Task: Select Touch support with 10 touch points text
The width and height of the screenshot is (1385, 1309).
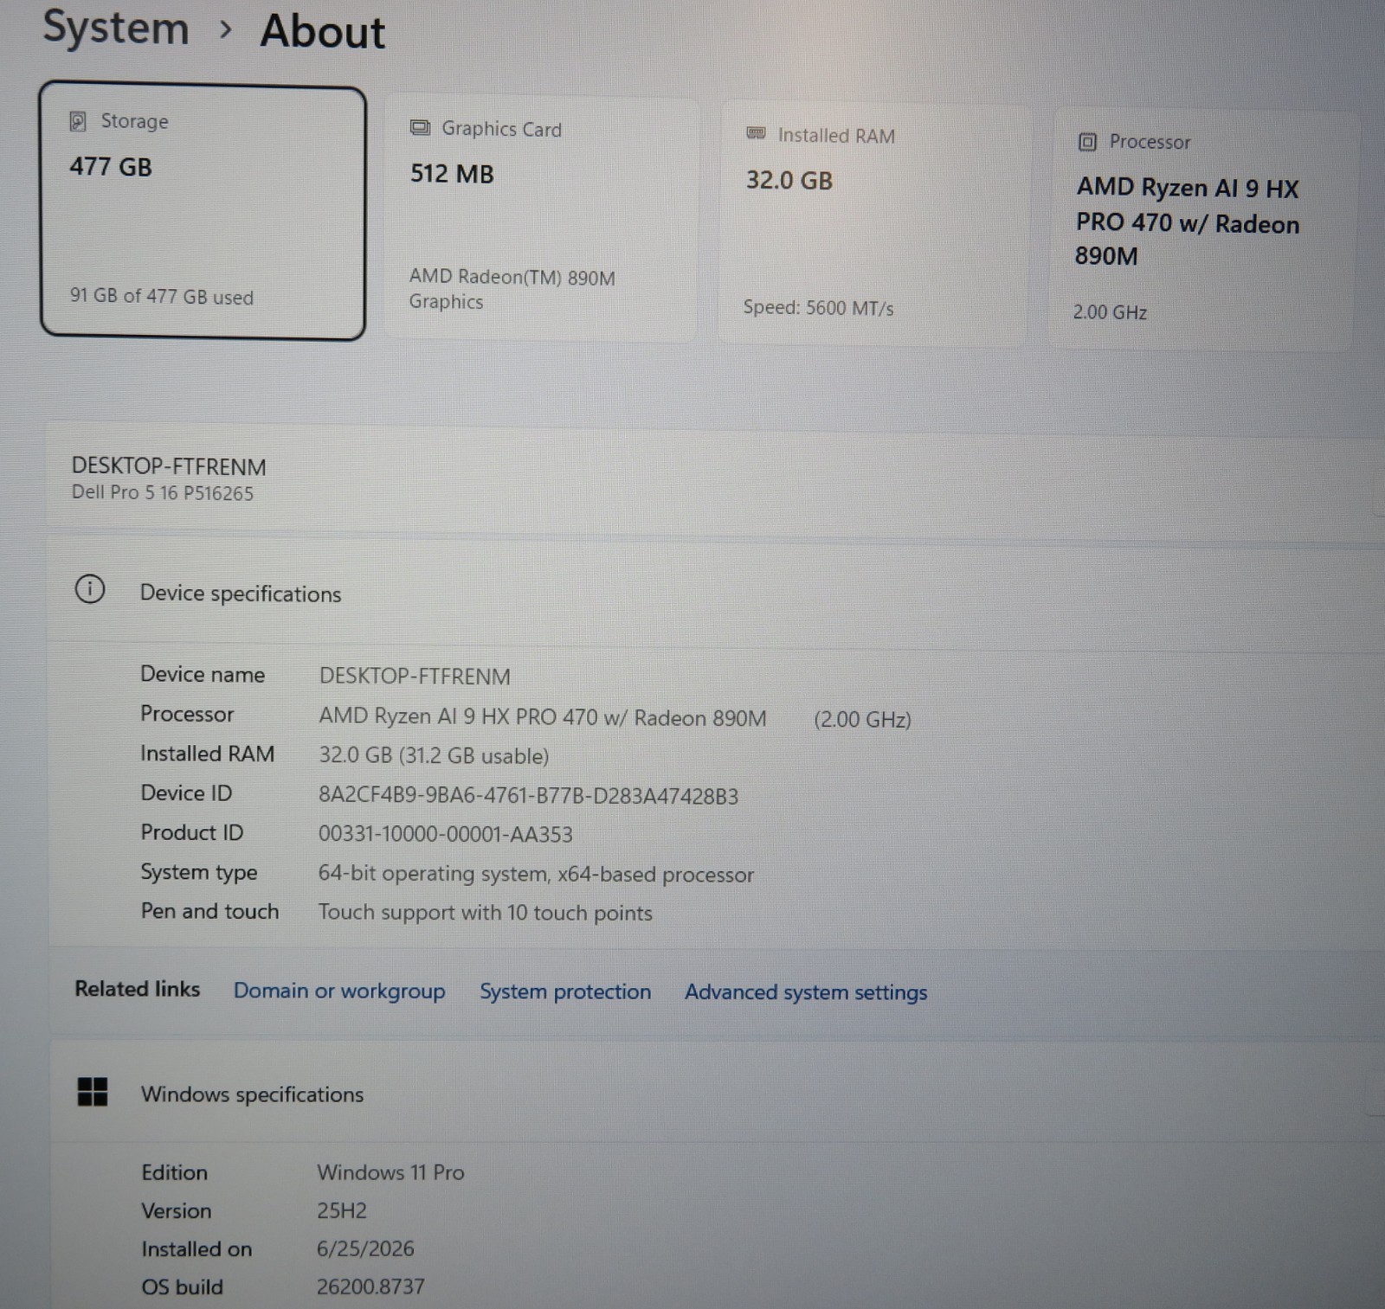Action: pos(485,913)
